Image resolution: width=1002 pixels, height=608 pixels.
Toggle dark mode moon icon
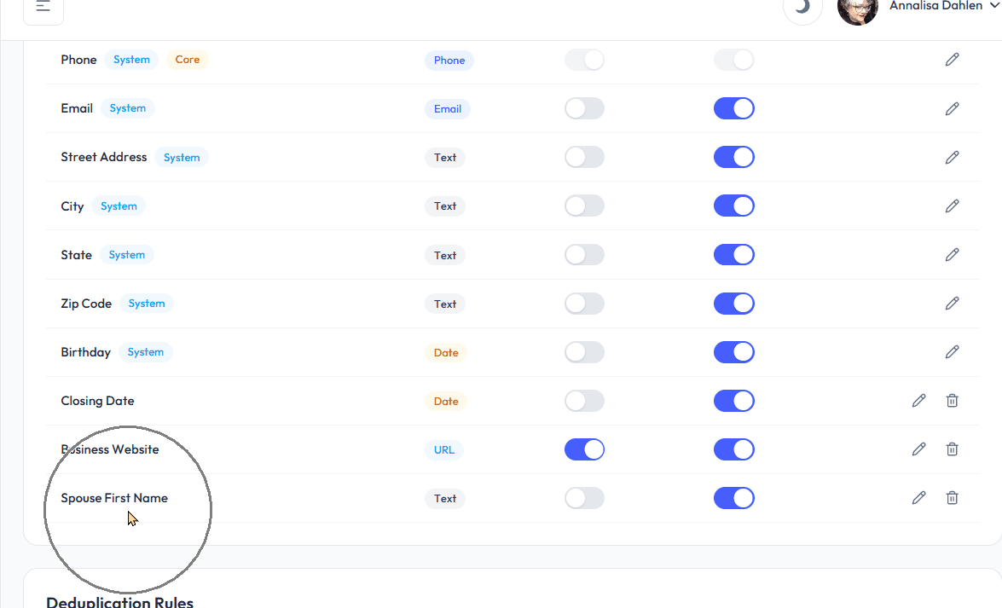pyautogui.click(x=802, y=7)
